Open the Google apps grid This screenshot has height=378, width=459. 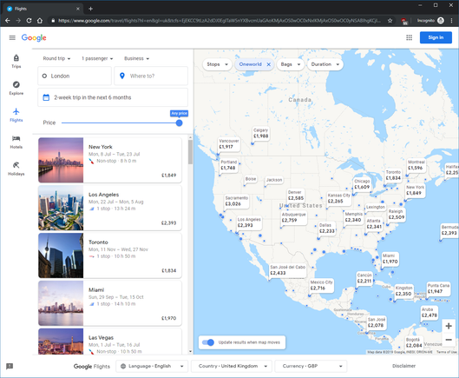click(x=409, y=37)
